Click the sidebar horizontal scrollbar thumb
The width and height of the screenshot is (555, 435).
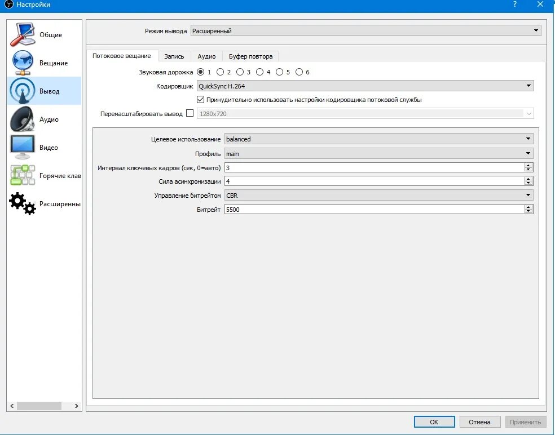point(39,406)
